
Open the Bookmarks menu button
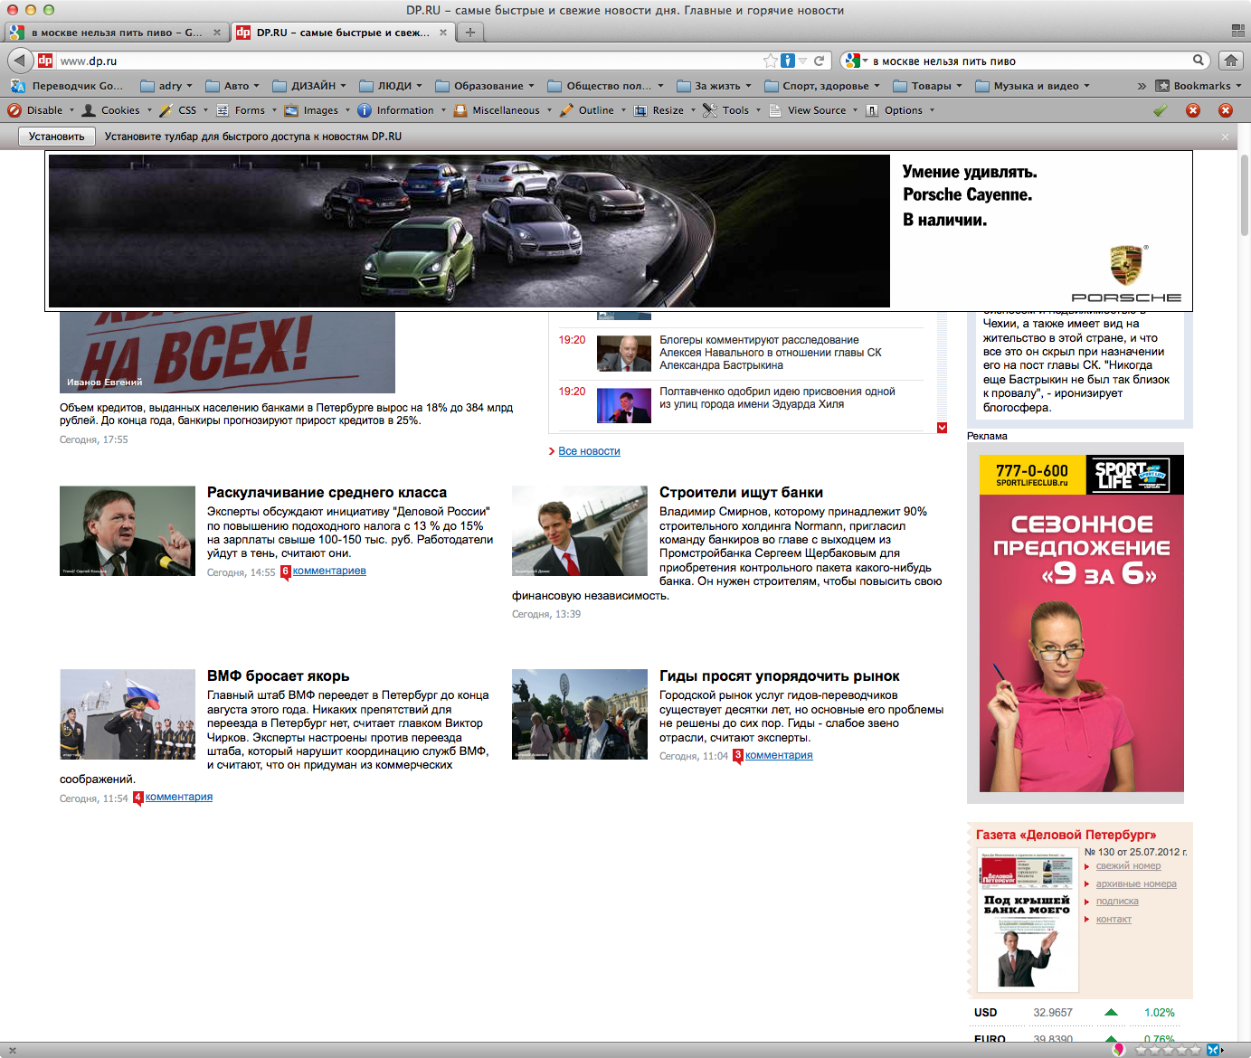click(1200, 86)
